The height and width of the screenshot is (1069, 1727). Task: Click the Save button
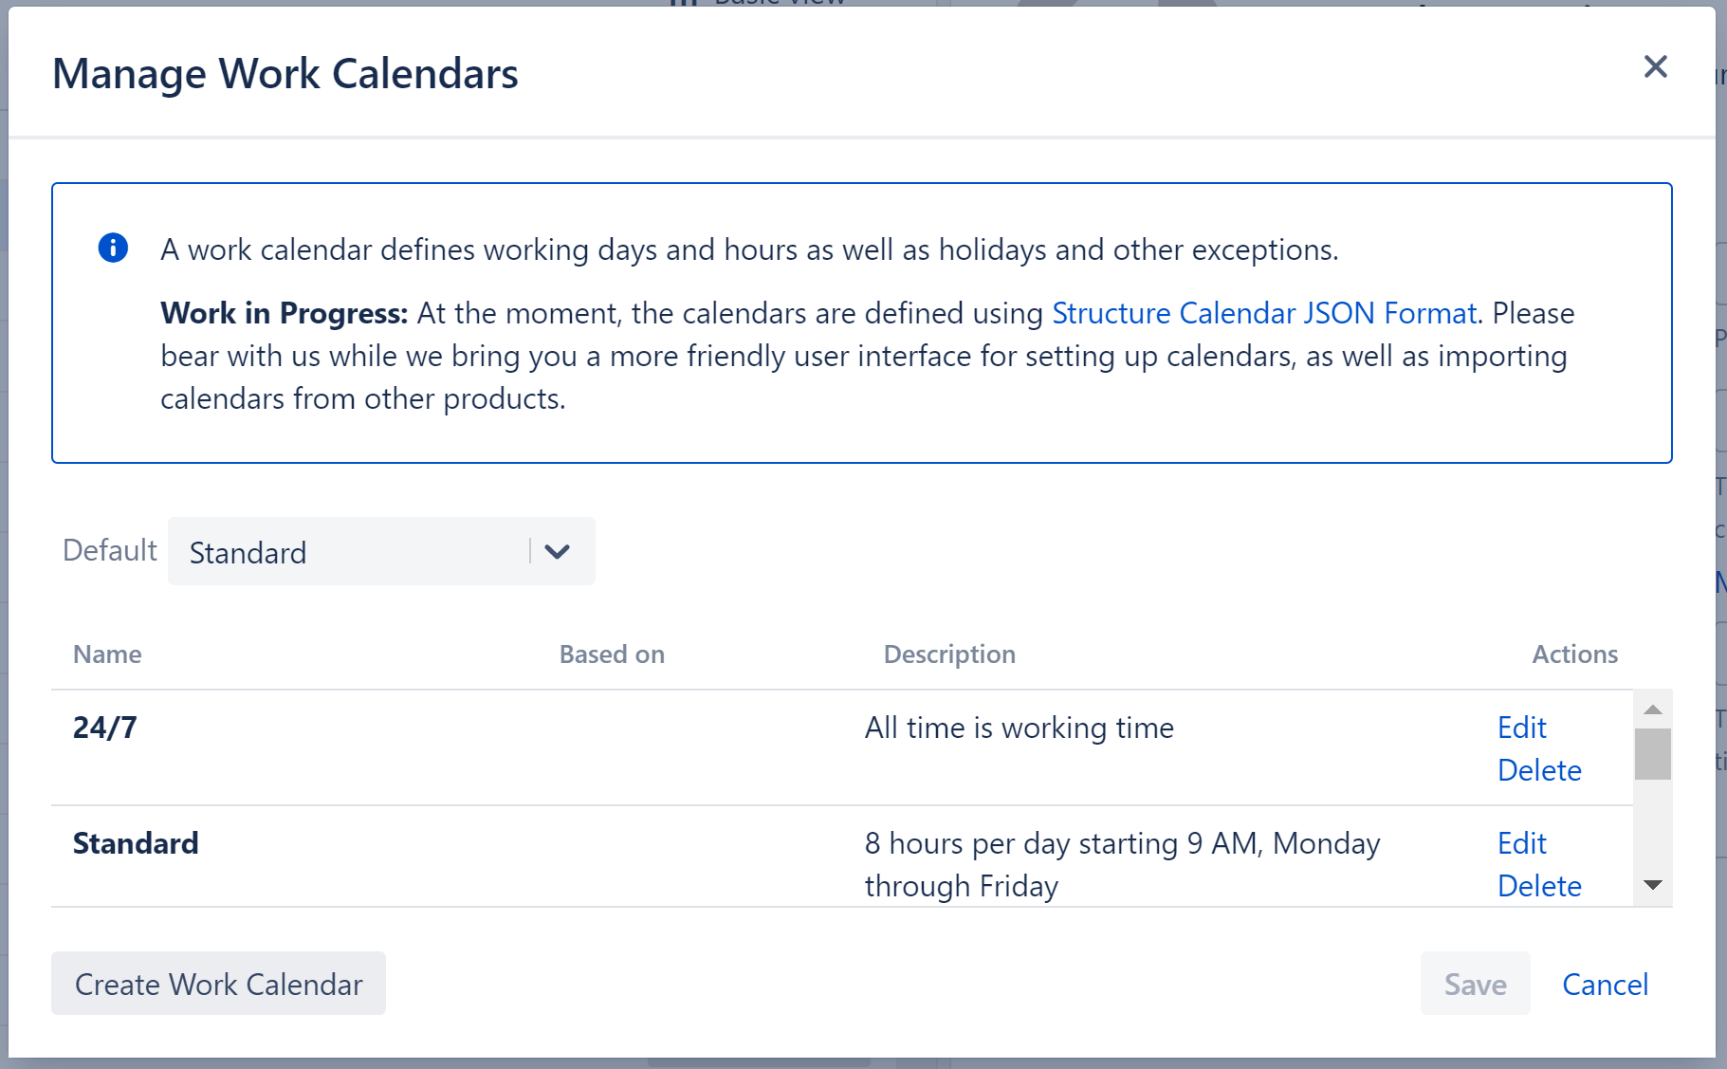pyautogui.click(x=1474, y=984)
